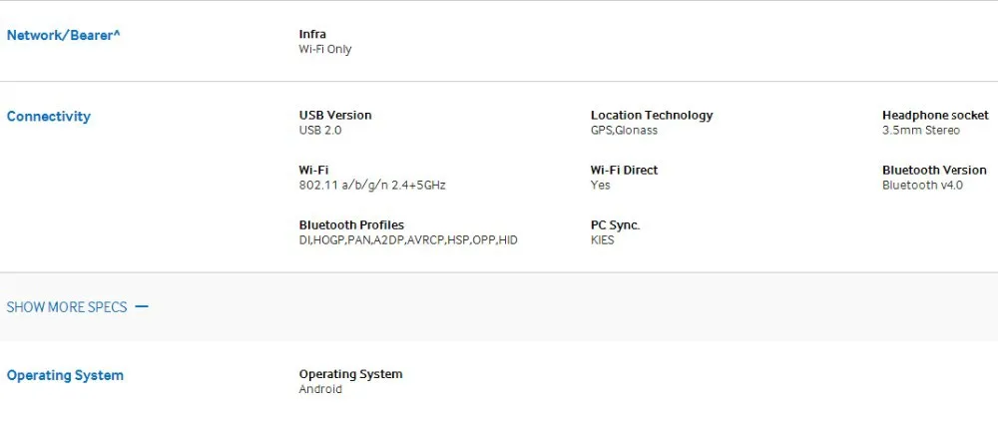
Task: Click the Wi-Fi Only value under Infra
Action: [x=325, y=49]
